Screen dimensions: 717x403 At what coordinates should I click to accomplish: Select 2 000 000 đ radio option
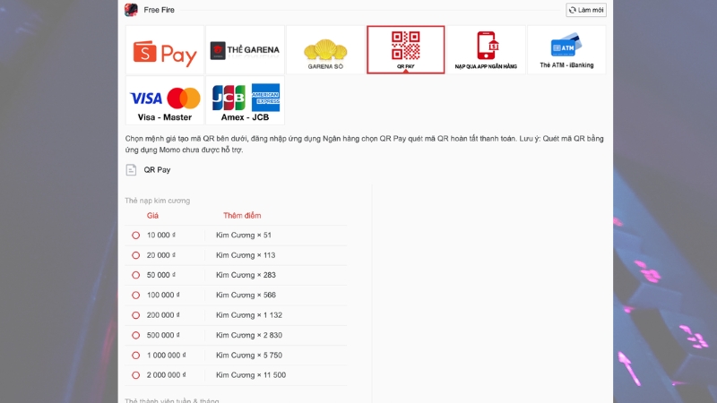tap(136, 375)
